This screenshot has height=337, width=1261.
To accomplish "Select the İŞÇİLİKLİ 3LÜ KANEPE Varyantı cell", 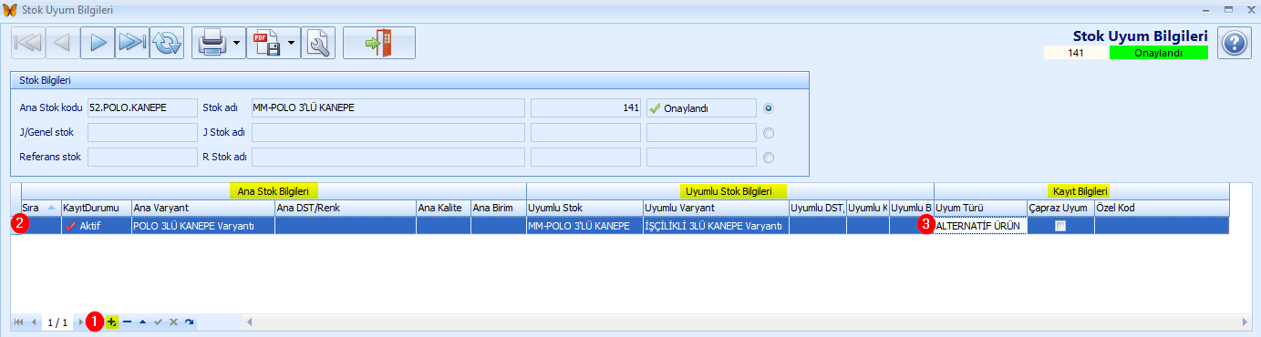I will (715, 226).
